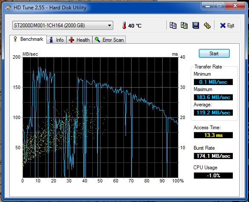This screenshot has height=202, width=249.
Task: Click the HD Tune title bar app icon
Action: tap(8, 8)
